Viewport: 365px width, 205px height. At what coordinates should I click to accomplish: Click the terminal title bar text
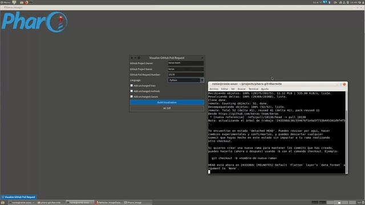[247, 84]
